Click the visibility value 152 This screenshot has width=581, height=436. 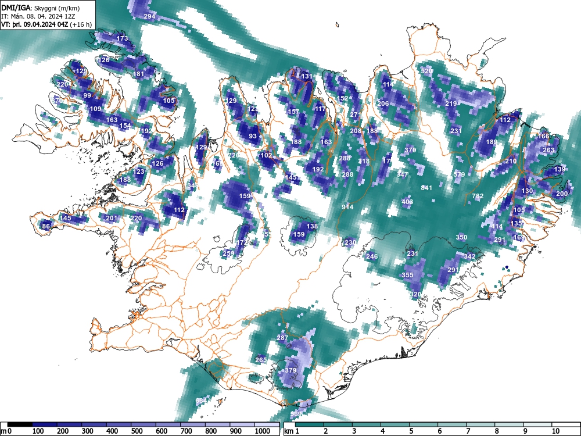pyautogui.click(x=343, y=98)
